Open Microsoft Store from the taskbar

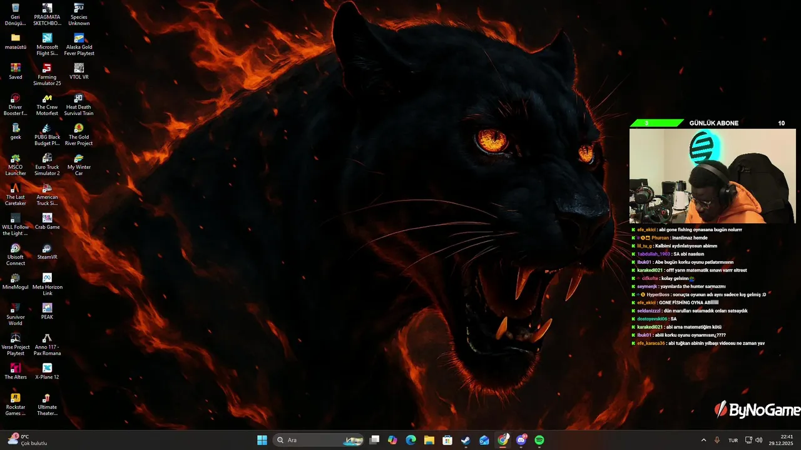(x=447, y=440)
